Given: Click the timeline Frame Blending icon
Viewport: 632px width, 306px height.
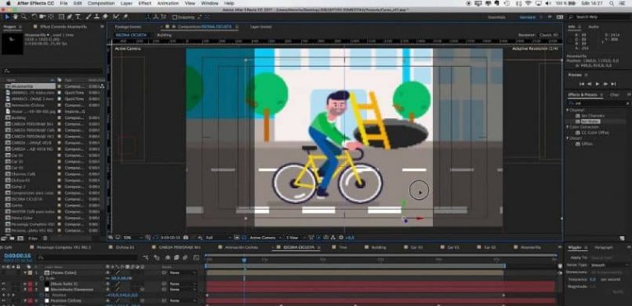Looking at the screenshot, I should click(177, 258).
